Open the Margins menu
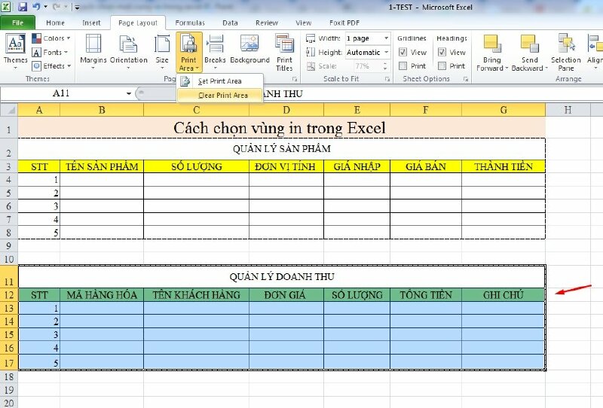The image size is (603, 408). point(93,52)
